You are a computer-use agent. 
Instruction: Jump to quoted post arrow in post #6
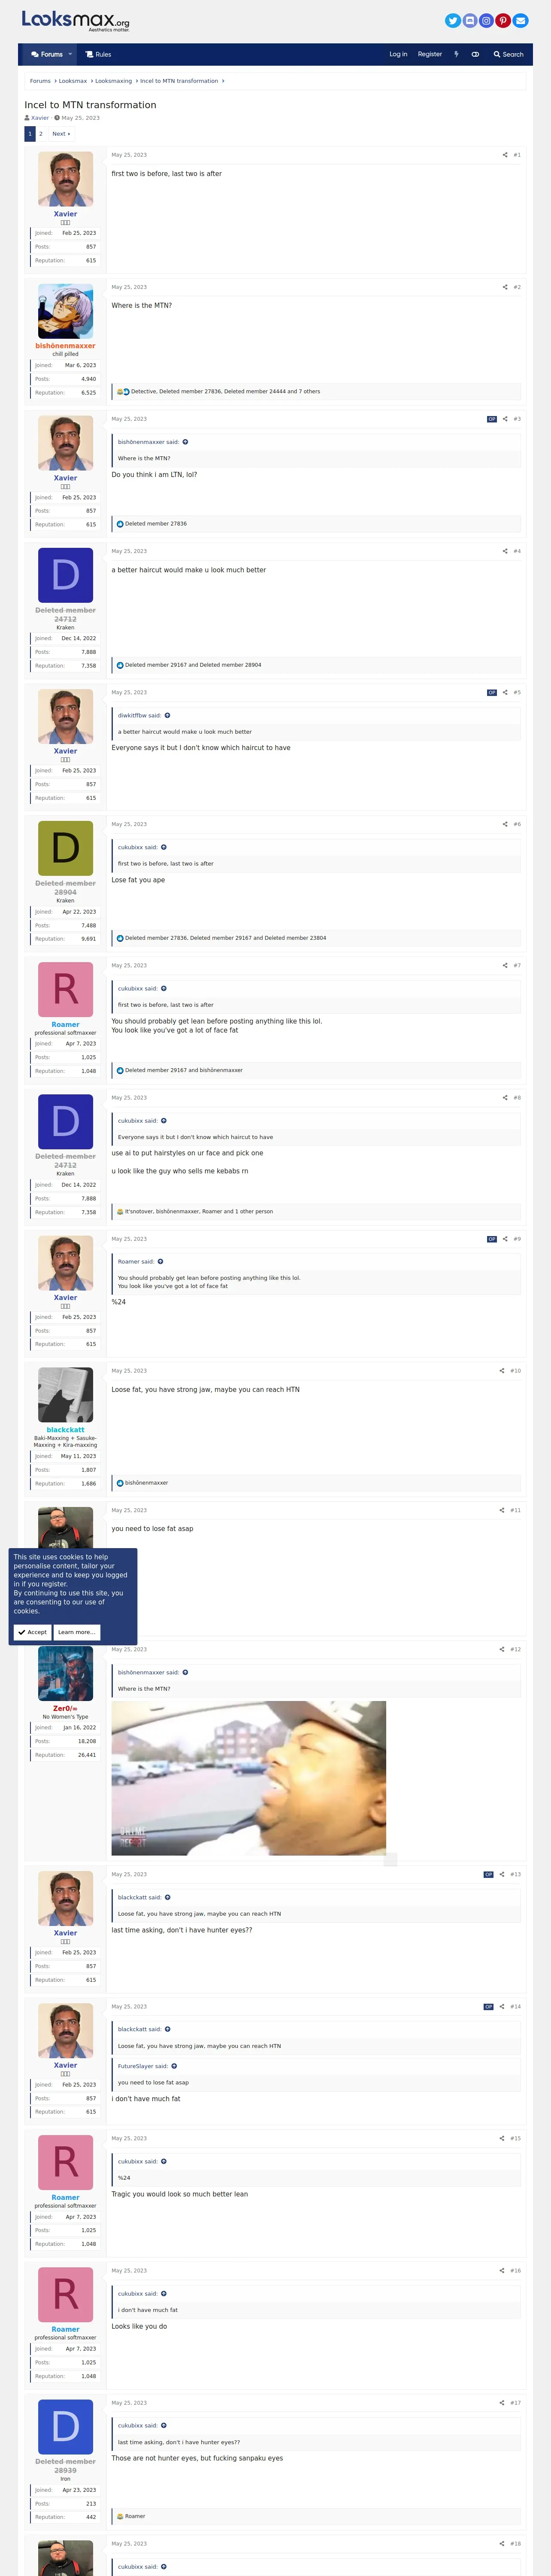point(164,847)
